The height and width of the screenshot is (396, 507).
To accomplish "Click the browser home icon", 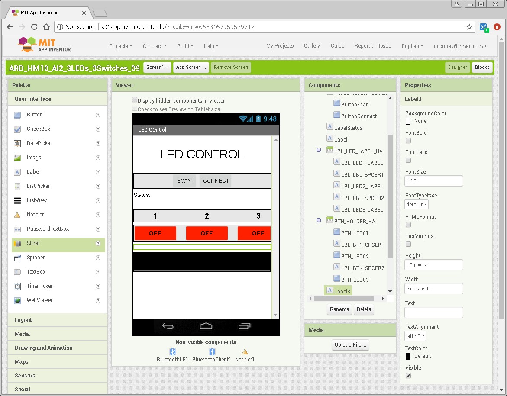I will [x=46, y=27].
